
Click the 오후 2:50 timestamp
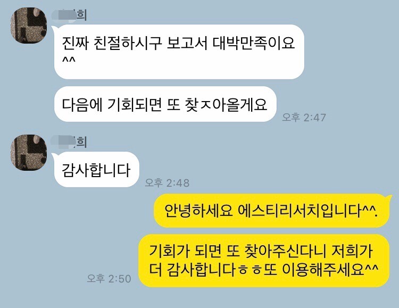(x=109, y=278)
